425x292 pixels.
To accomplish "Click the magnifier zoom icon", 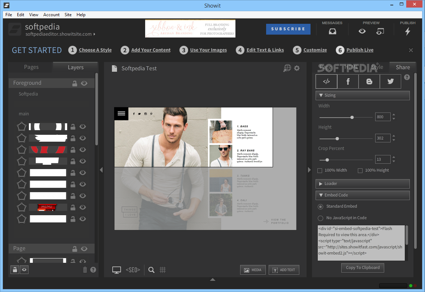I will coord(151,270).
